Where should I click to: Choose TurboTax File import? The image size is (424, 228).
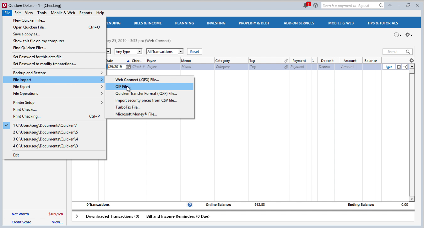[149, 107]
